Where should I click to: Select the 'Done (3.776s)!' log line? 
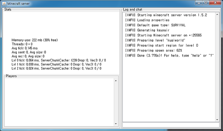169,56
